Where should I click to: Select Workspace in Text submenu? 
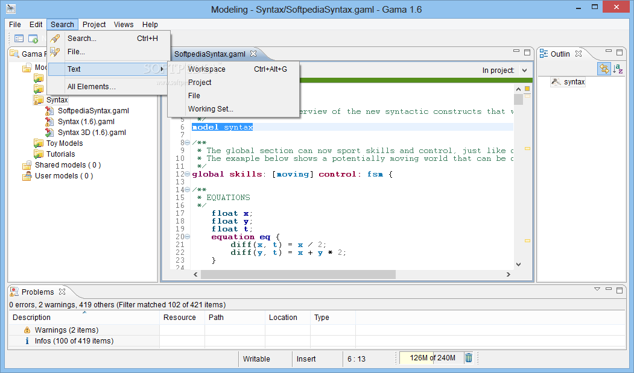pyautogui.click(x=233, y=69)
